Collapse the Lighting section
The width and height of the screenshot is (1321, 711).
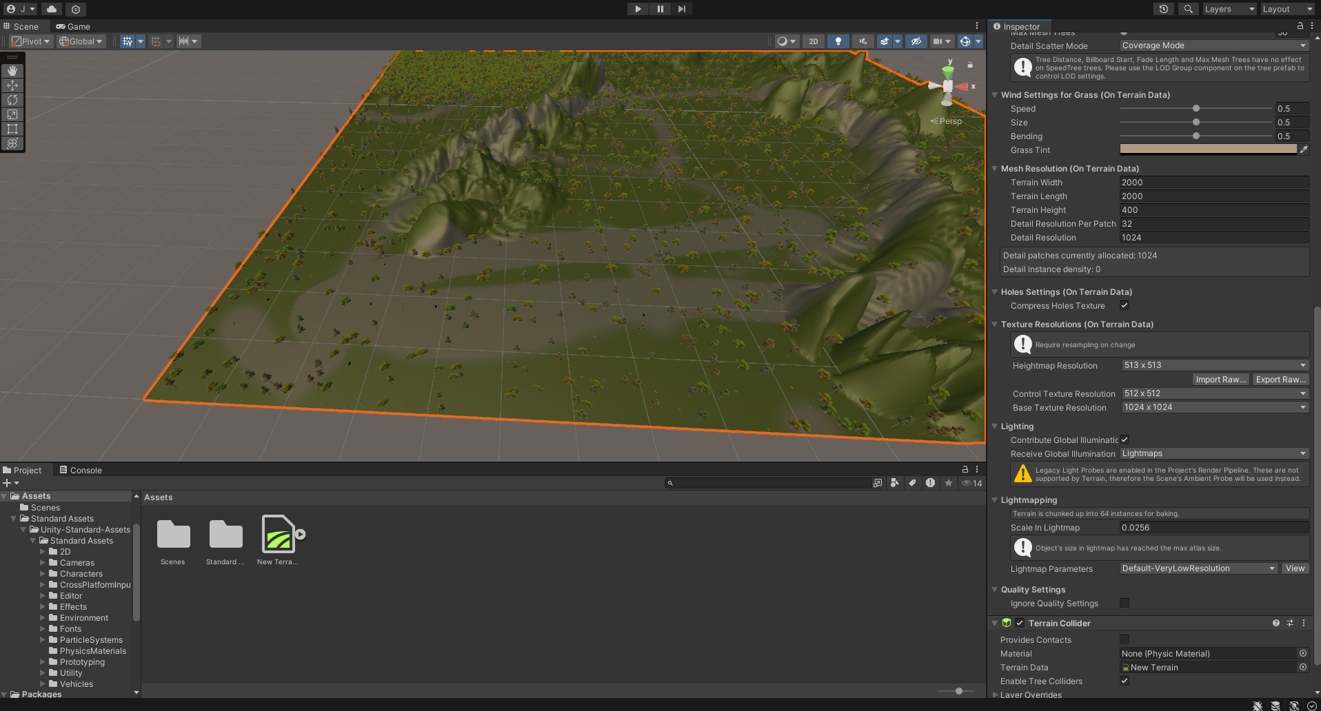[x=995, y=426]
